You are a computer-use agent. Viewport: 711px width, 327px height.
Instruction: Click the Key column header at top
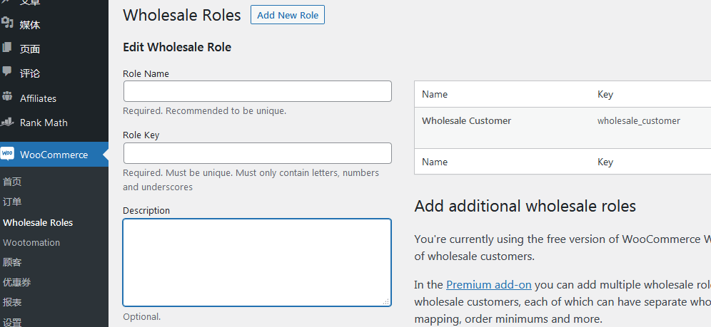click(x=605, y=94)
